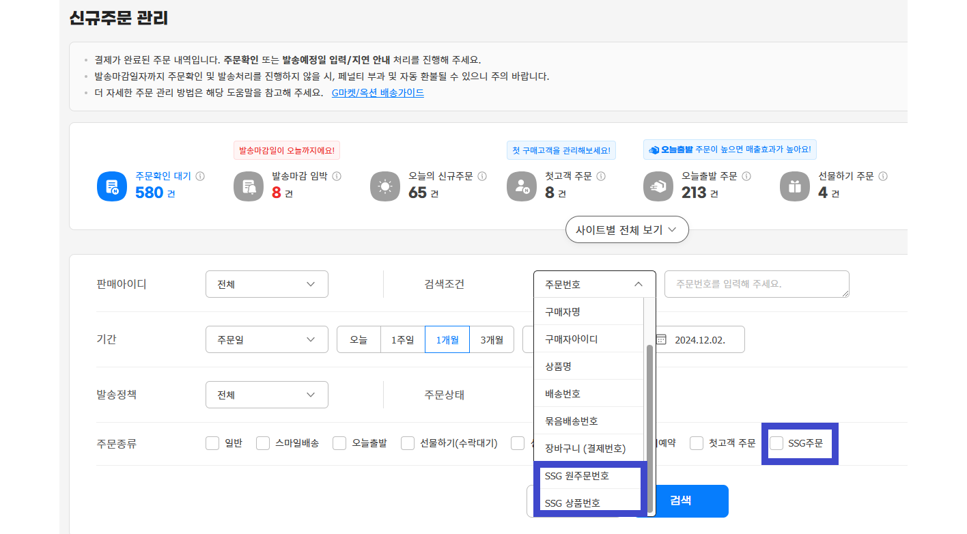The image size is (967, 534).
Task: Click the 오늘의 신규주문 sun icon
Action: point(386,186)
